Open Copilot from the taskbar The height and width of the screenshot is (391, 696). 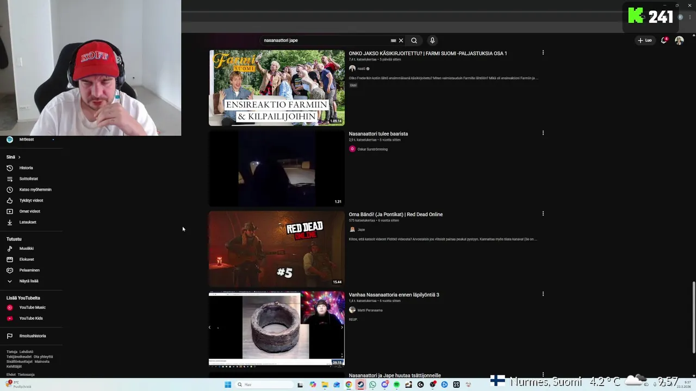[x=313, y=384]
